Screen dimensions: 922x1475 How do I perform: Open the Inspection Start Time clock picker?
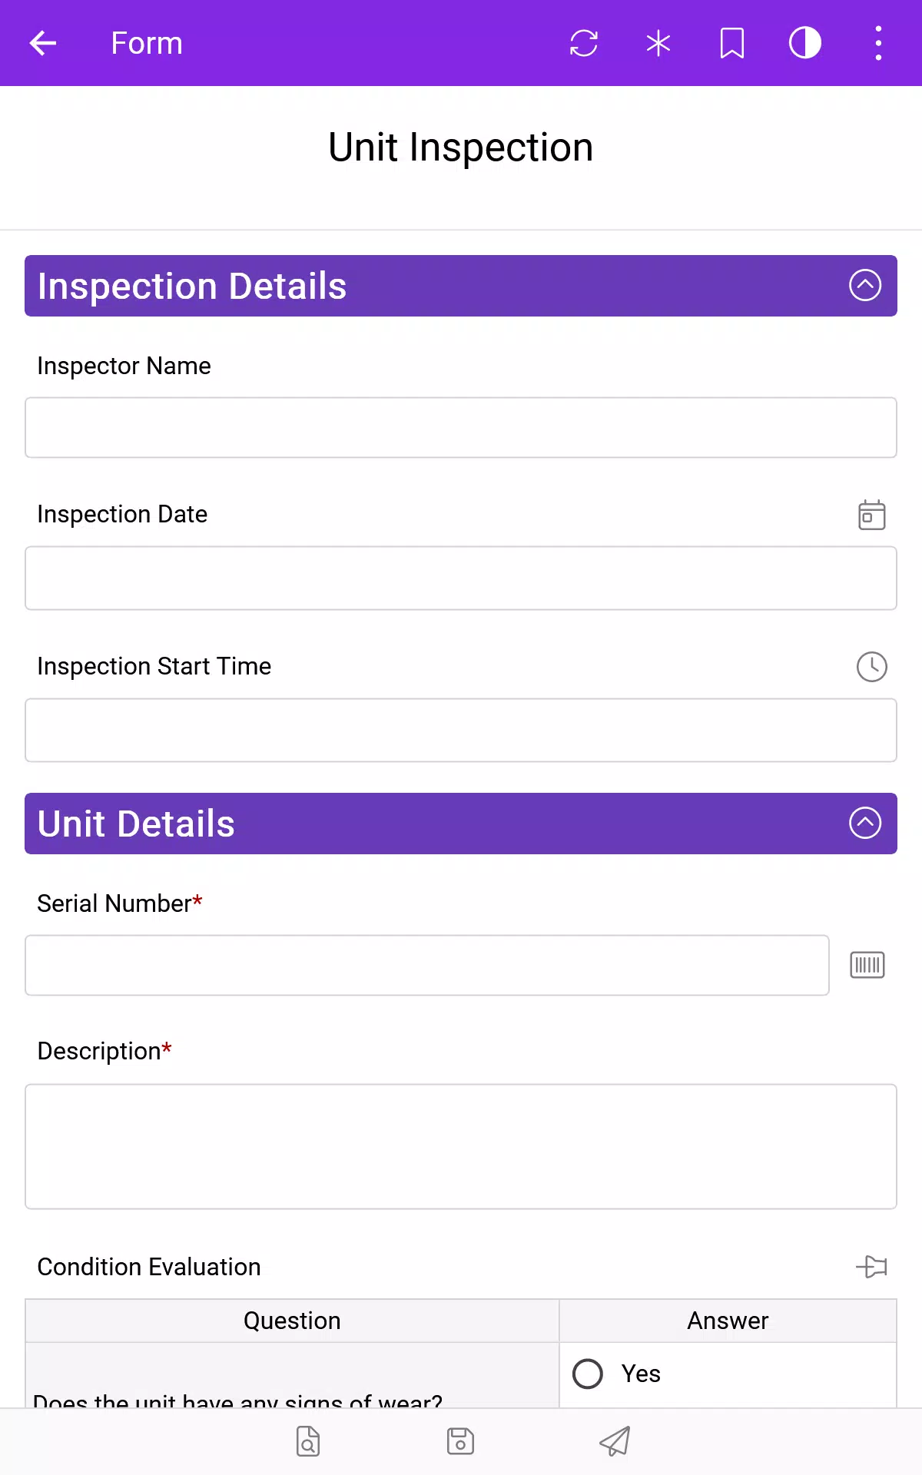(872, 667)
